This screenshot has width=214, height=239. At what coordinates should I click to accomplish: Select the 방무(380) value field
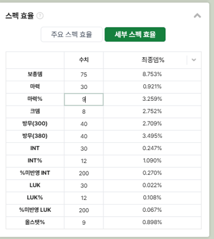(x=84, y=136)
